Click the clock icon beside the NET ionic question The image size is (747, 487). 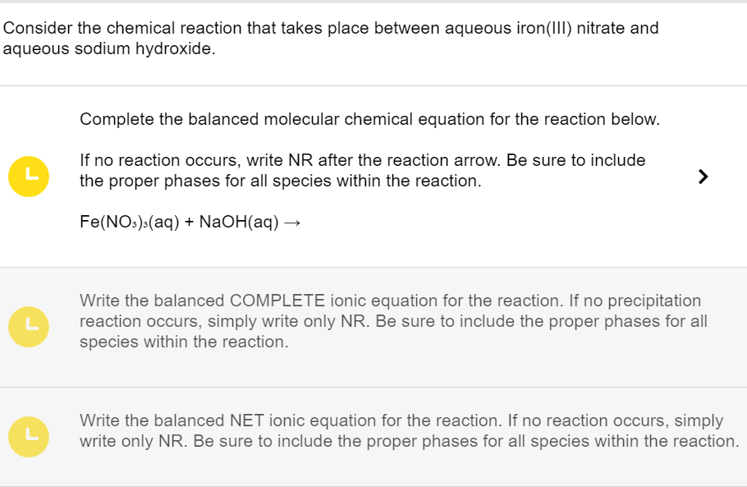click(x=28, y=437)
